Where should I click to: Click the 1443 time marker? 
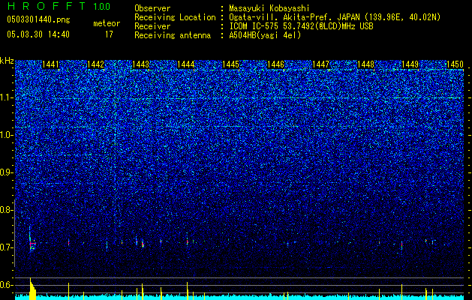(x=140, y=64)
